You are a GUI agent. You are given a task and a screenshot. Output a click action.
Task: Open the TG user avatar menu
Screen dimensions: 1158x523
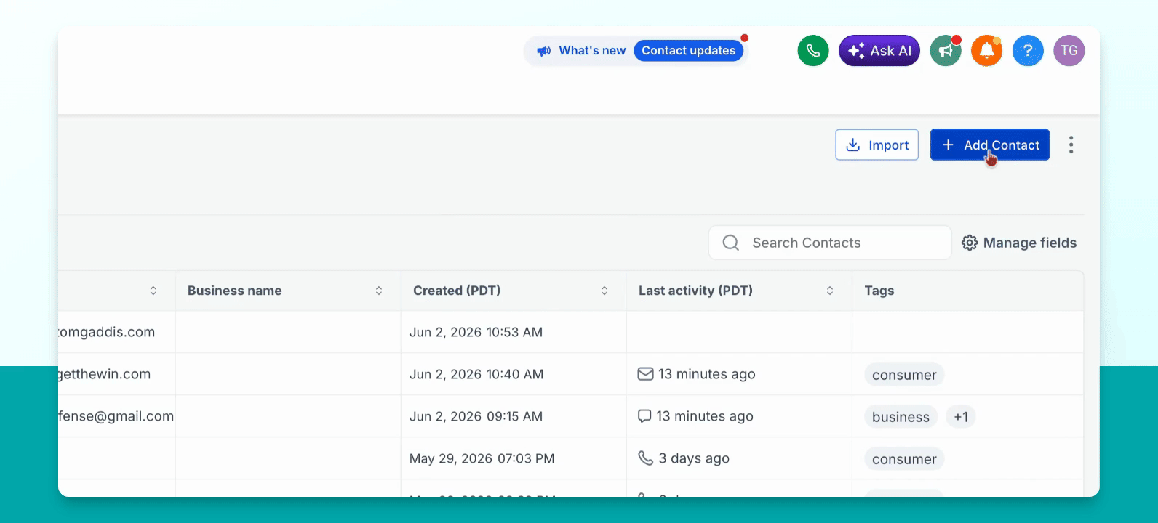point(1069,51)
